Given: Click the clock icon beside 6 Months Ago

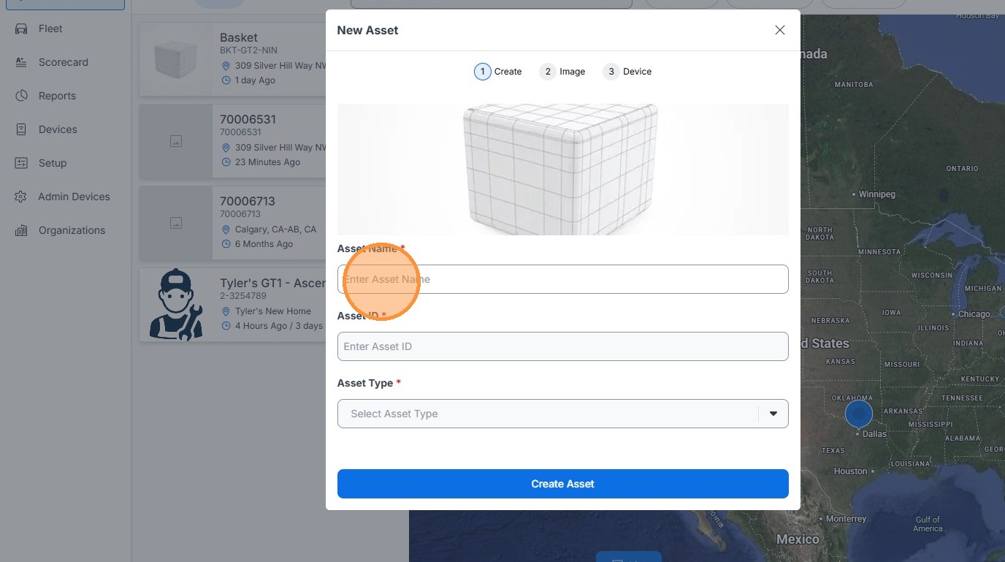Looking at the screenshot, I should (x=226, y=244).
